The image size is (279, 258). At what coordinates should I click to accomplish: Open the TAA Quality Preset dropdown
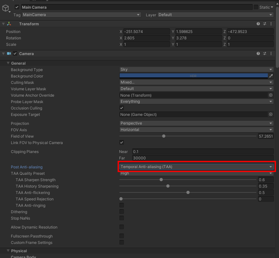click(195, 173)
